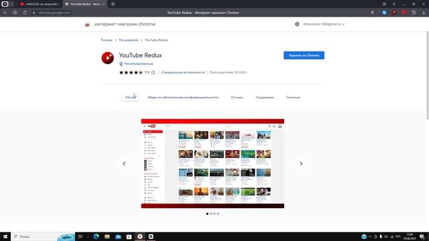429x241 pixels.
Task: Open Microsoft Store on the taskbar
Action: pos(129,236)
